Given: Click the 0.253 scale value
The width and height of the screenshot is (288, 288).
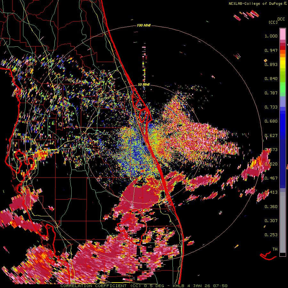Looking at the screenshot, I should 271,235.
